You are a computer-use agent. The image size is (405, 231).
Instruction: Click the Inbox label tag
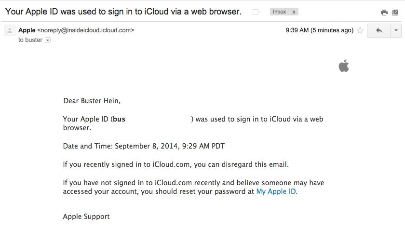coord(279,12)
